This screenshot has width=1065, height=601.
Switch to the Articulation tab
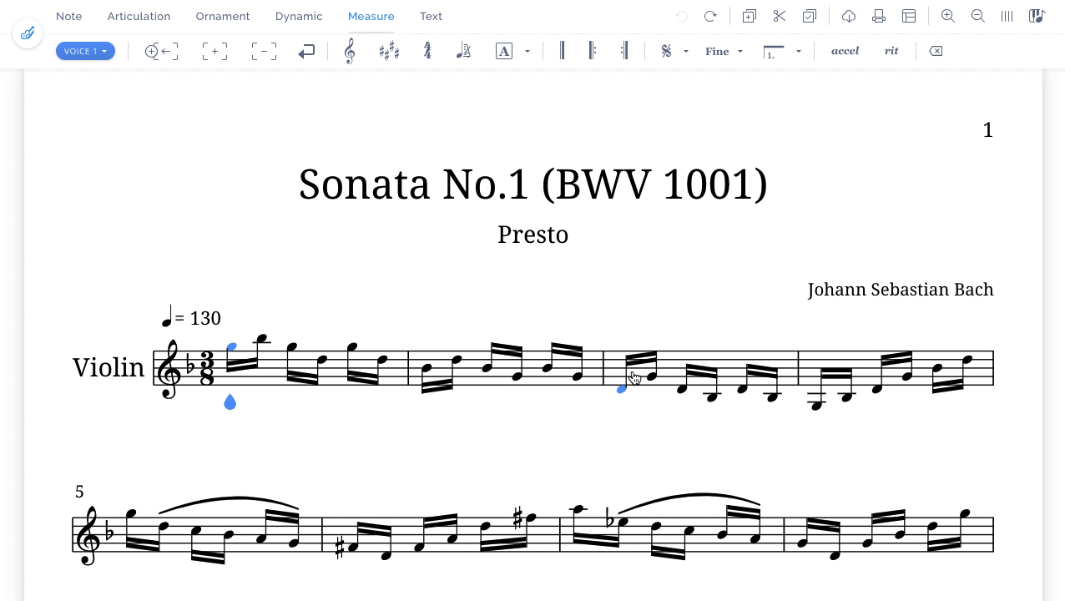[139, 16]
